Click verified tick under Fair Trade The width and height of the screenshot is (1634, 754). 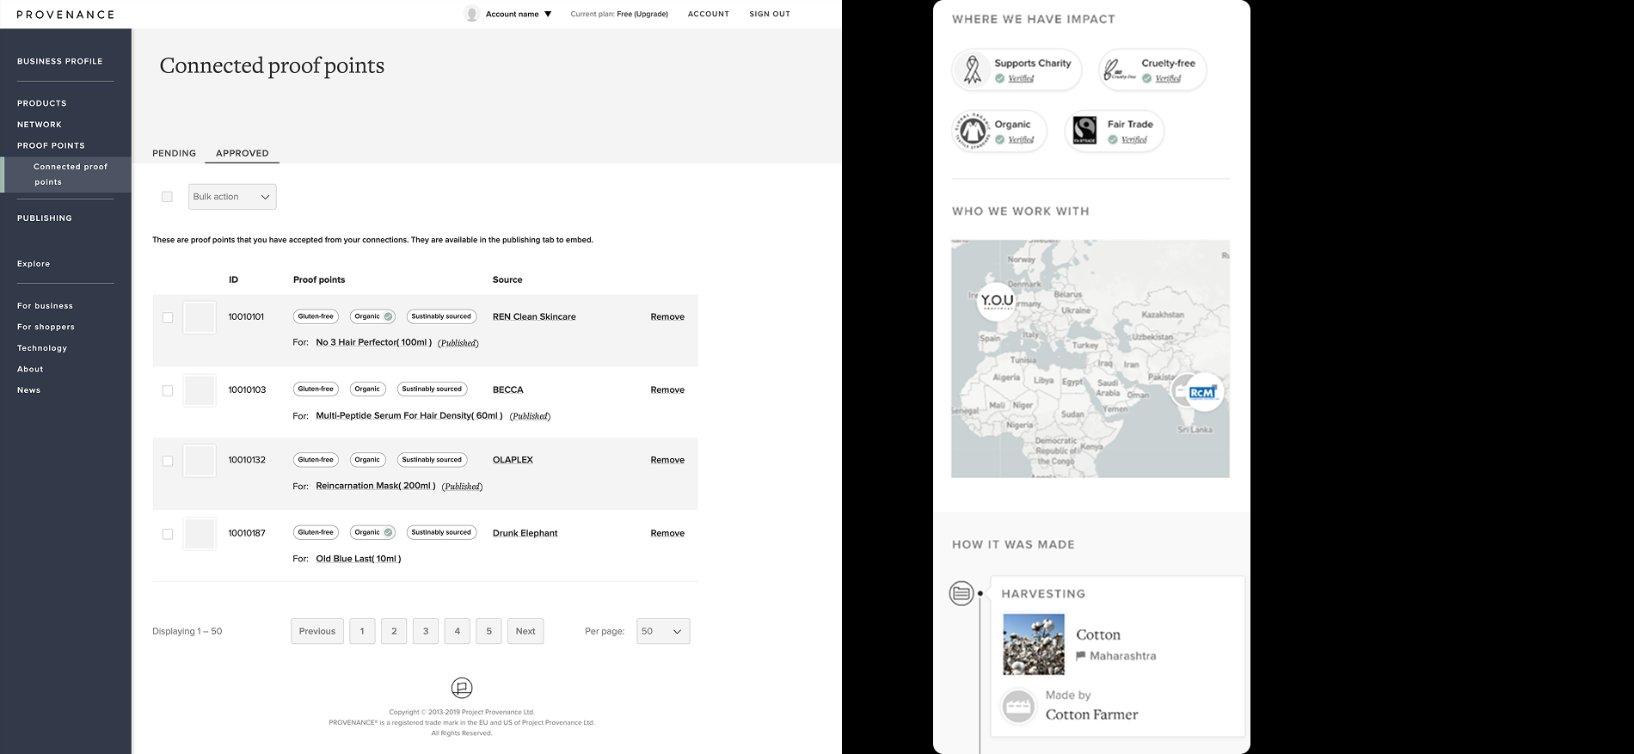click(x=1113, y=139)
